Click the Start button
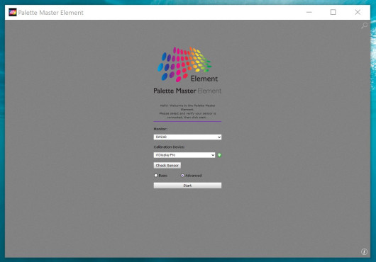Viewport: 376px width, 262px height. (x=187, y=186)
